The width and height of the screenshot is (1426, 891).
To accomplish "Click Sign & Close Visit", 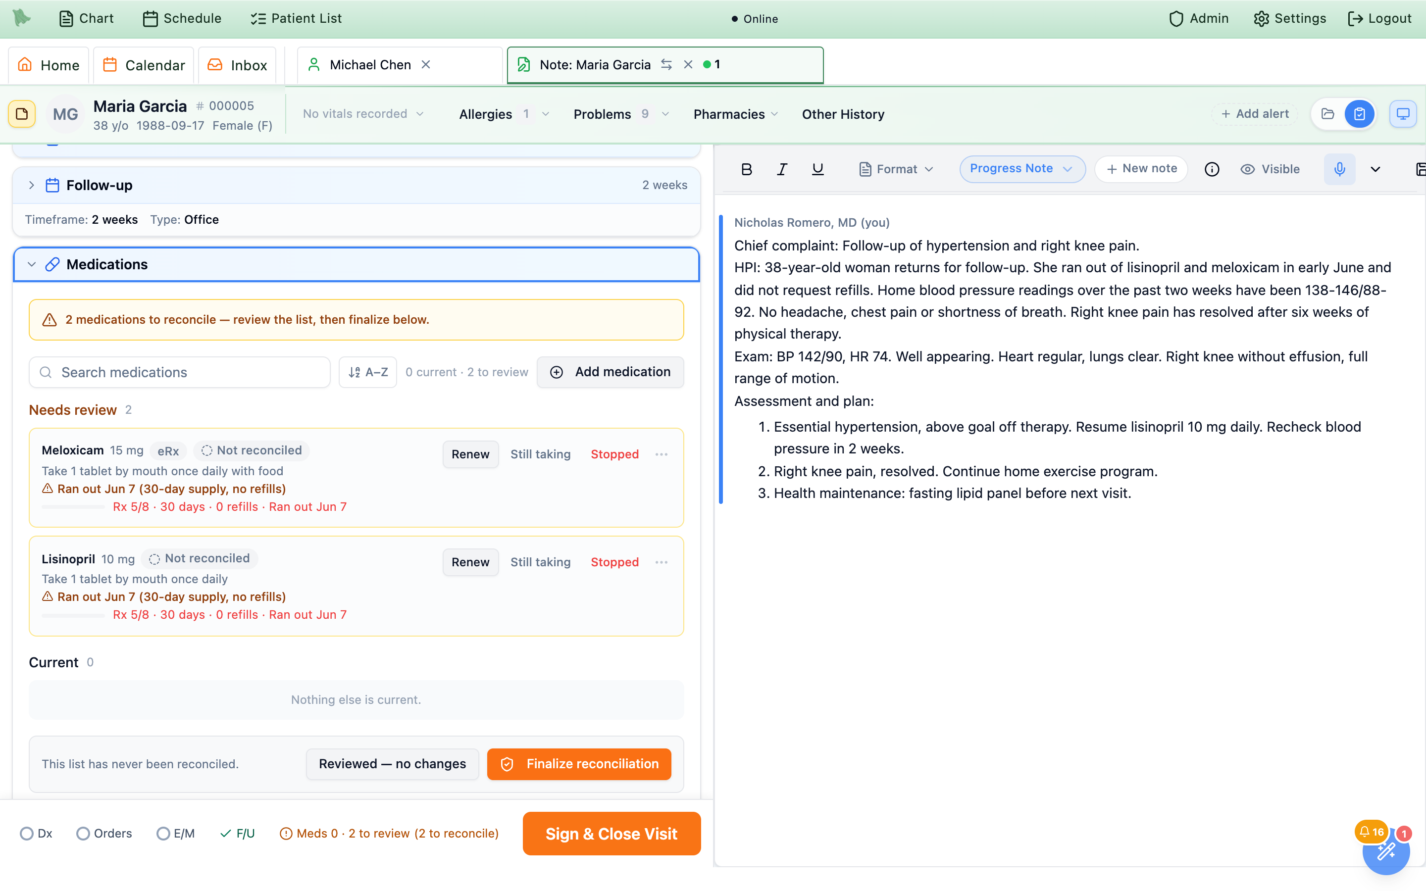I will tap(611, 834).
